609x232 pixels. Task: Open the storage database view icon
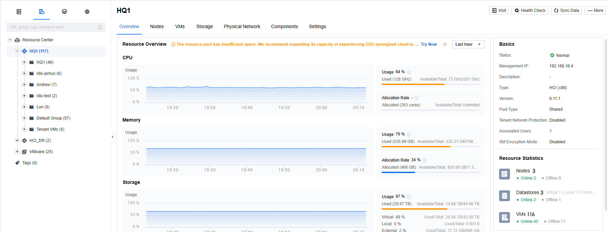tap(64, 12)
